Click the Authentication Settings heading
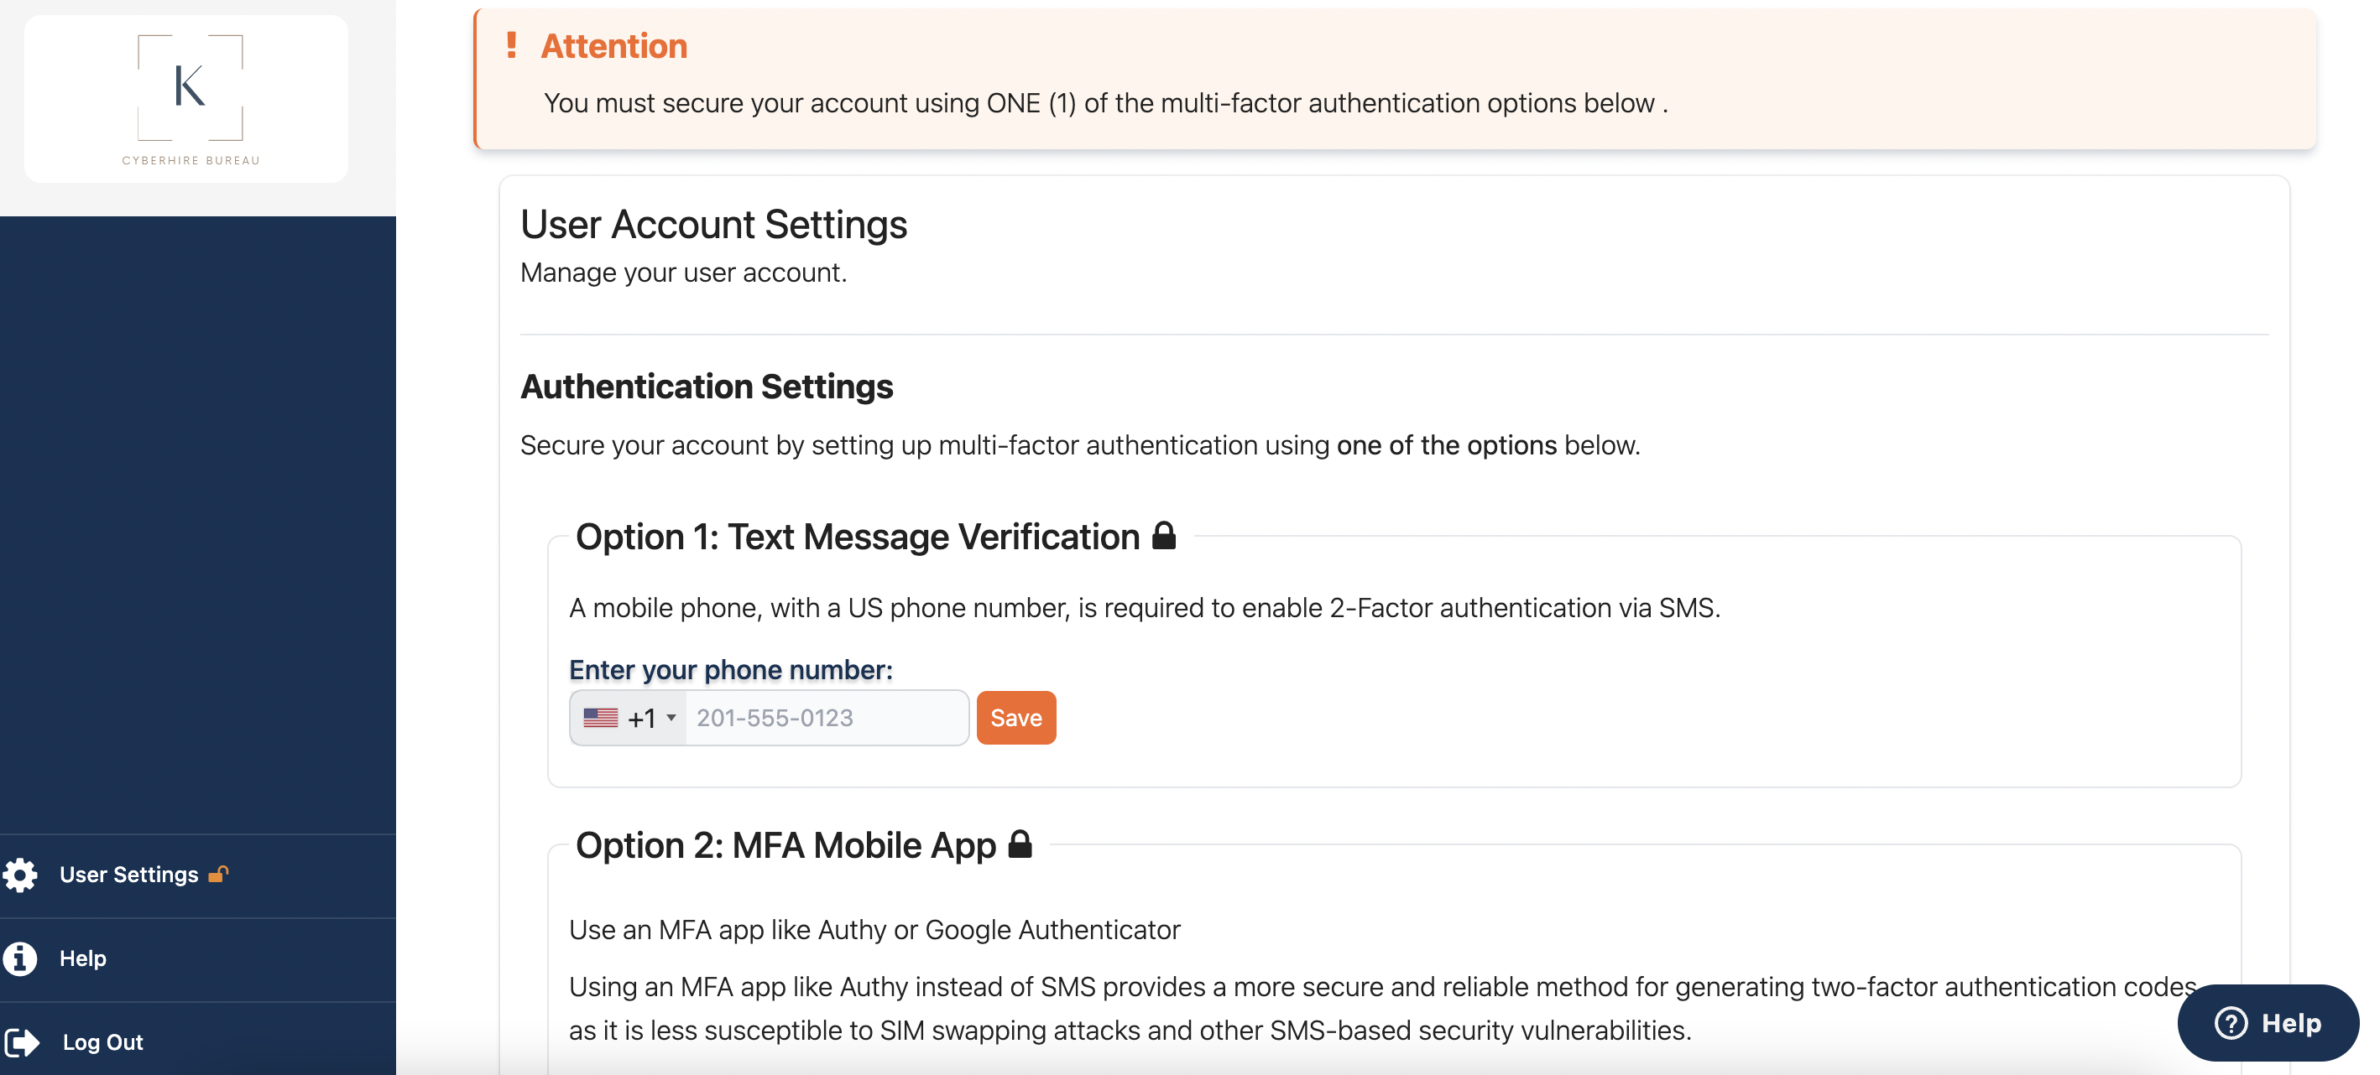Screen dimensions: 2380x1075 point(707,386)
